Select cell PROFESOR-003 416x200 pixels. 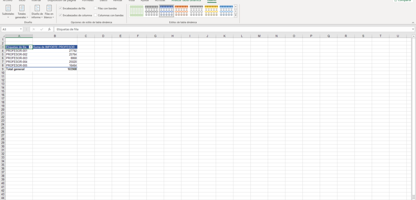(x=19, y=58)
